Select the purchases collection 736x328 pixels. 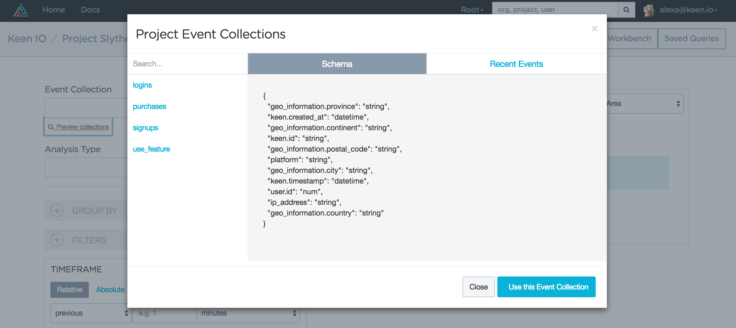(x=150, y=106)
